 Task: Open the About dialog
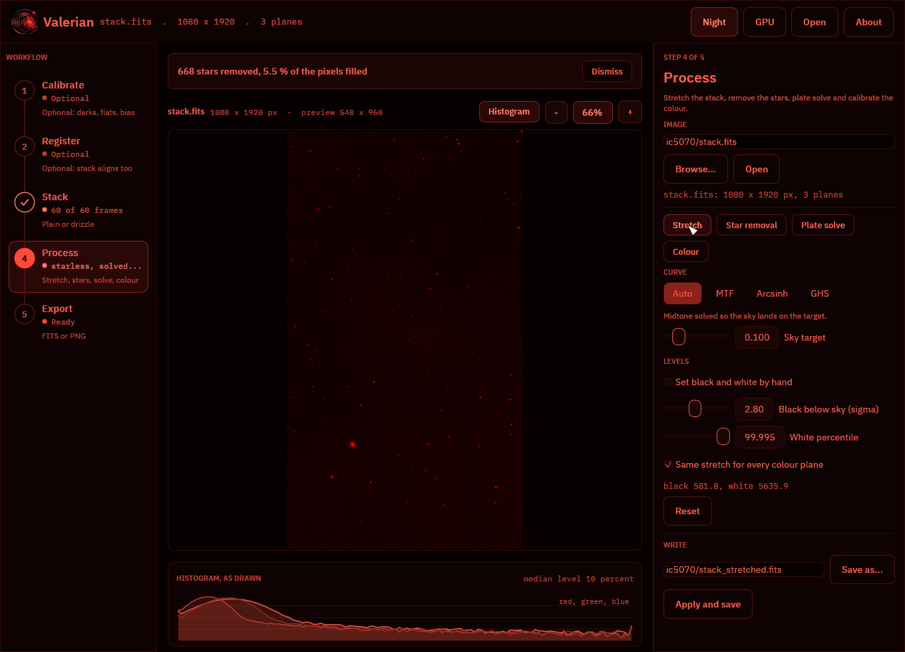click(x=868, y=22)
